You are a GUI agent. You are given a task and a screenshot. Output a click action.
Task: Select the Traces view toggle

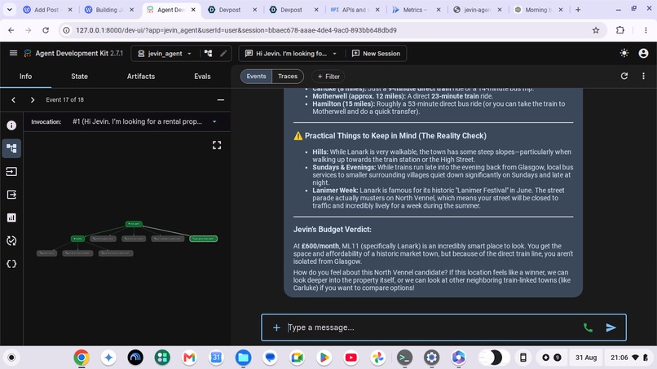point(288,77)
